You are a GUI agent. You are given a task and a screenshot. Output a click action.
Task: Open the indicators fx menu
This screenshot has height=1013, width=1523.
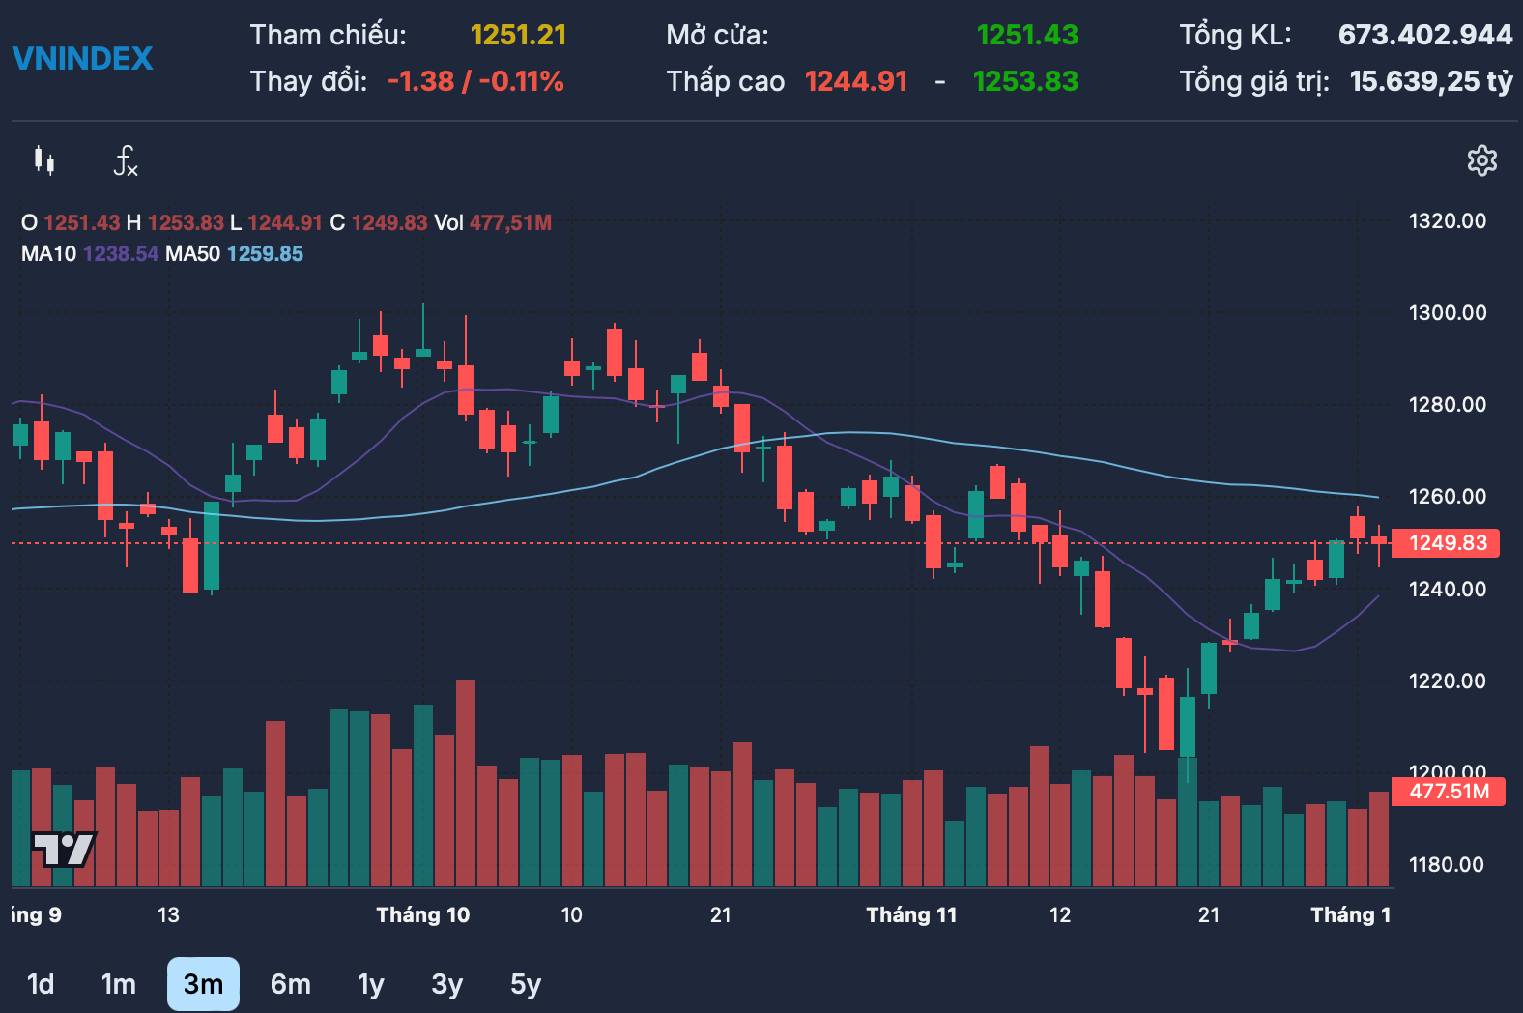(126, 160)
